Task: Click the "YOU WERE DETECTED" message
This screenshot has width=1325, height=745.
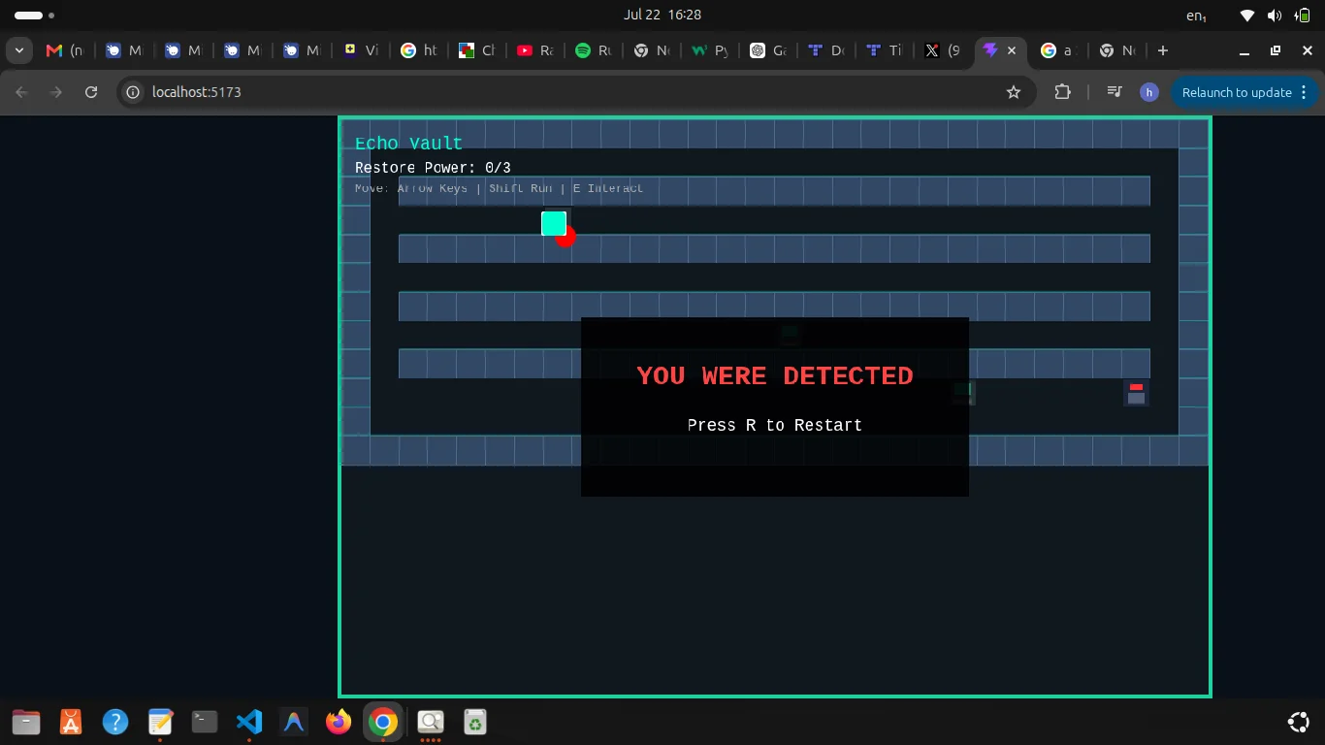Action: point(775,376)
